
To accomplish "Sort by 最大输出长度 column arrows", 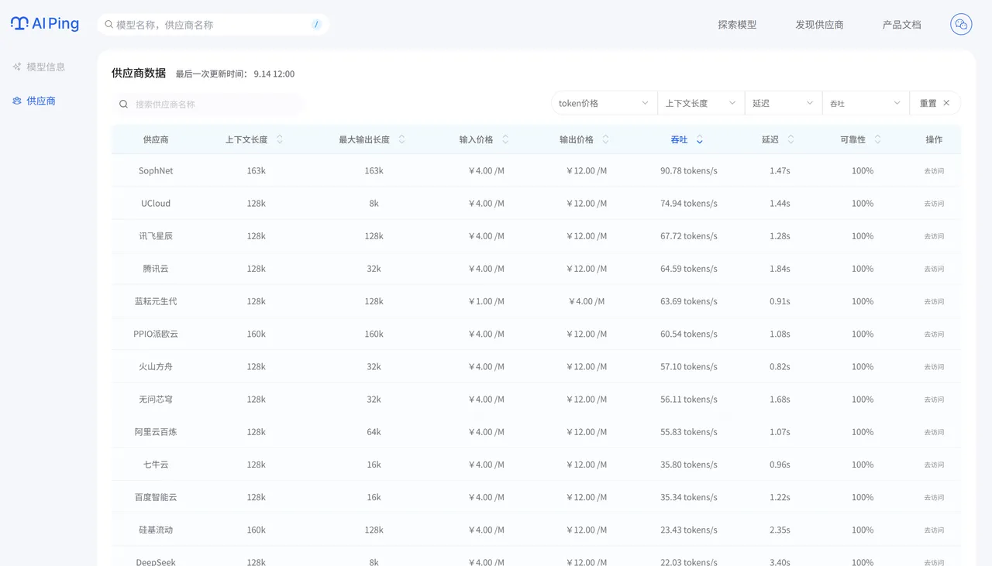I will click(401, 139).
